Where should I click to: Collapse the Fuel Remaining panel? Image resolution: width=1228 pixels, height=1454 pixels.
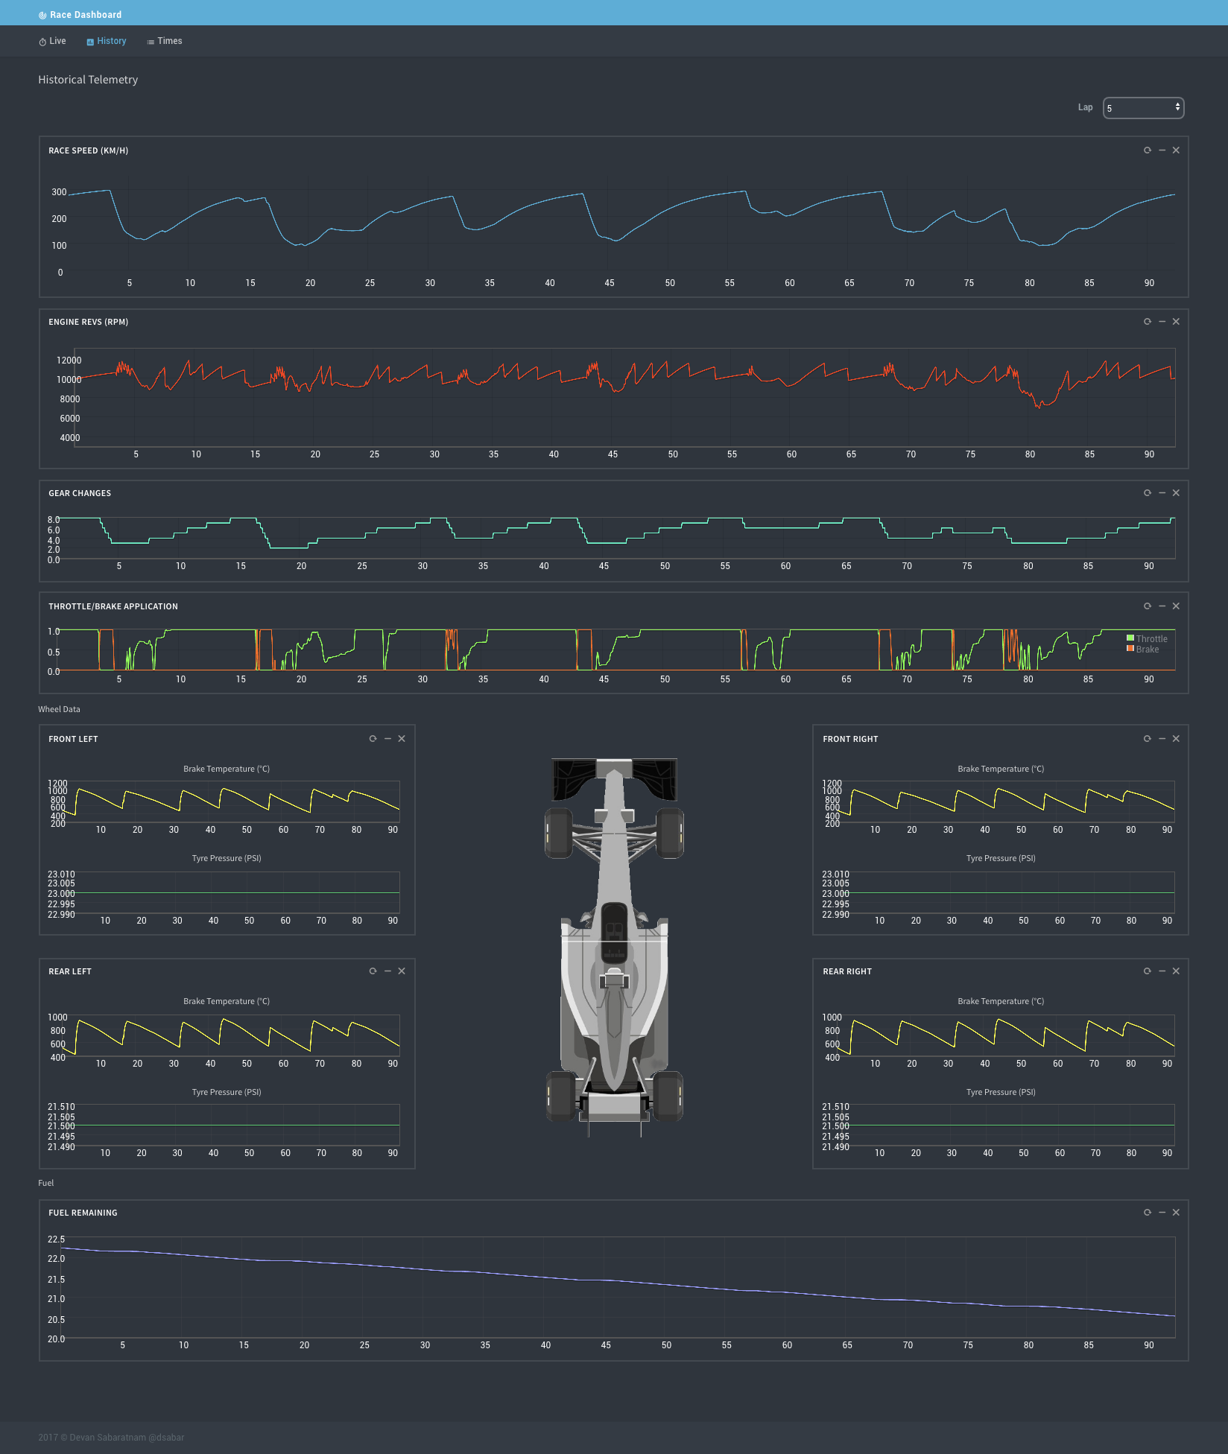pyautogui.click(x=1162, y=1213)
